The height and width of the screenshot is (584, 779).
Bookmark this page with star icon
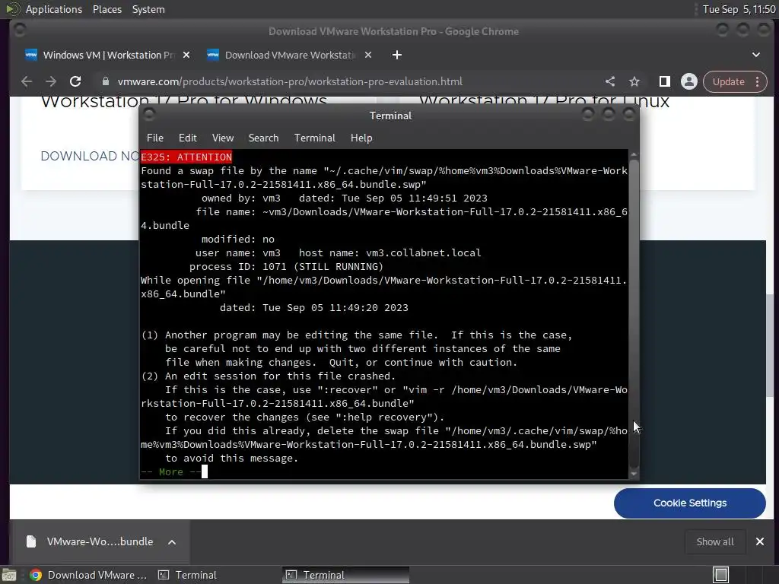click(634, 81)
